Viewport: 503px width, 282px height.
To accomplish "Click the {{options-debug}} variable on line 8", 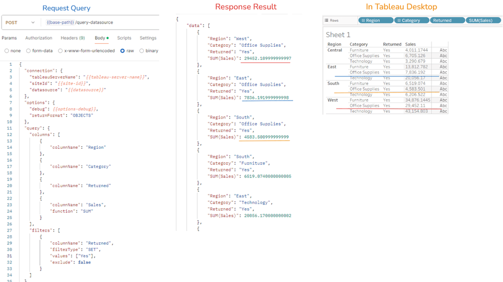I will (74, 109).
